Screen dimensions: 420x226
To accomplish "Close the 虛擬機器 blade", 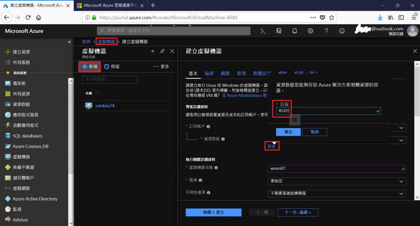I will point(172,51).
